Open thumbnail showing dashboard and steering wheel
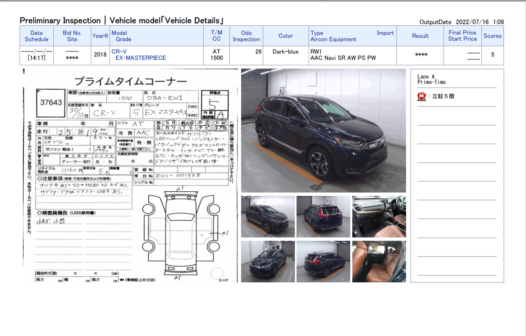Image resolution: width=526 pixels, height=336 pixels. [379, 217]
